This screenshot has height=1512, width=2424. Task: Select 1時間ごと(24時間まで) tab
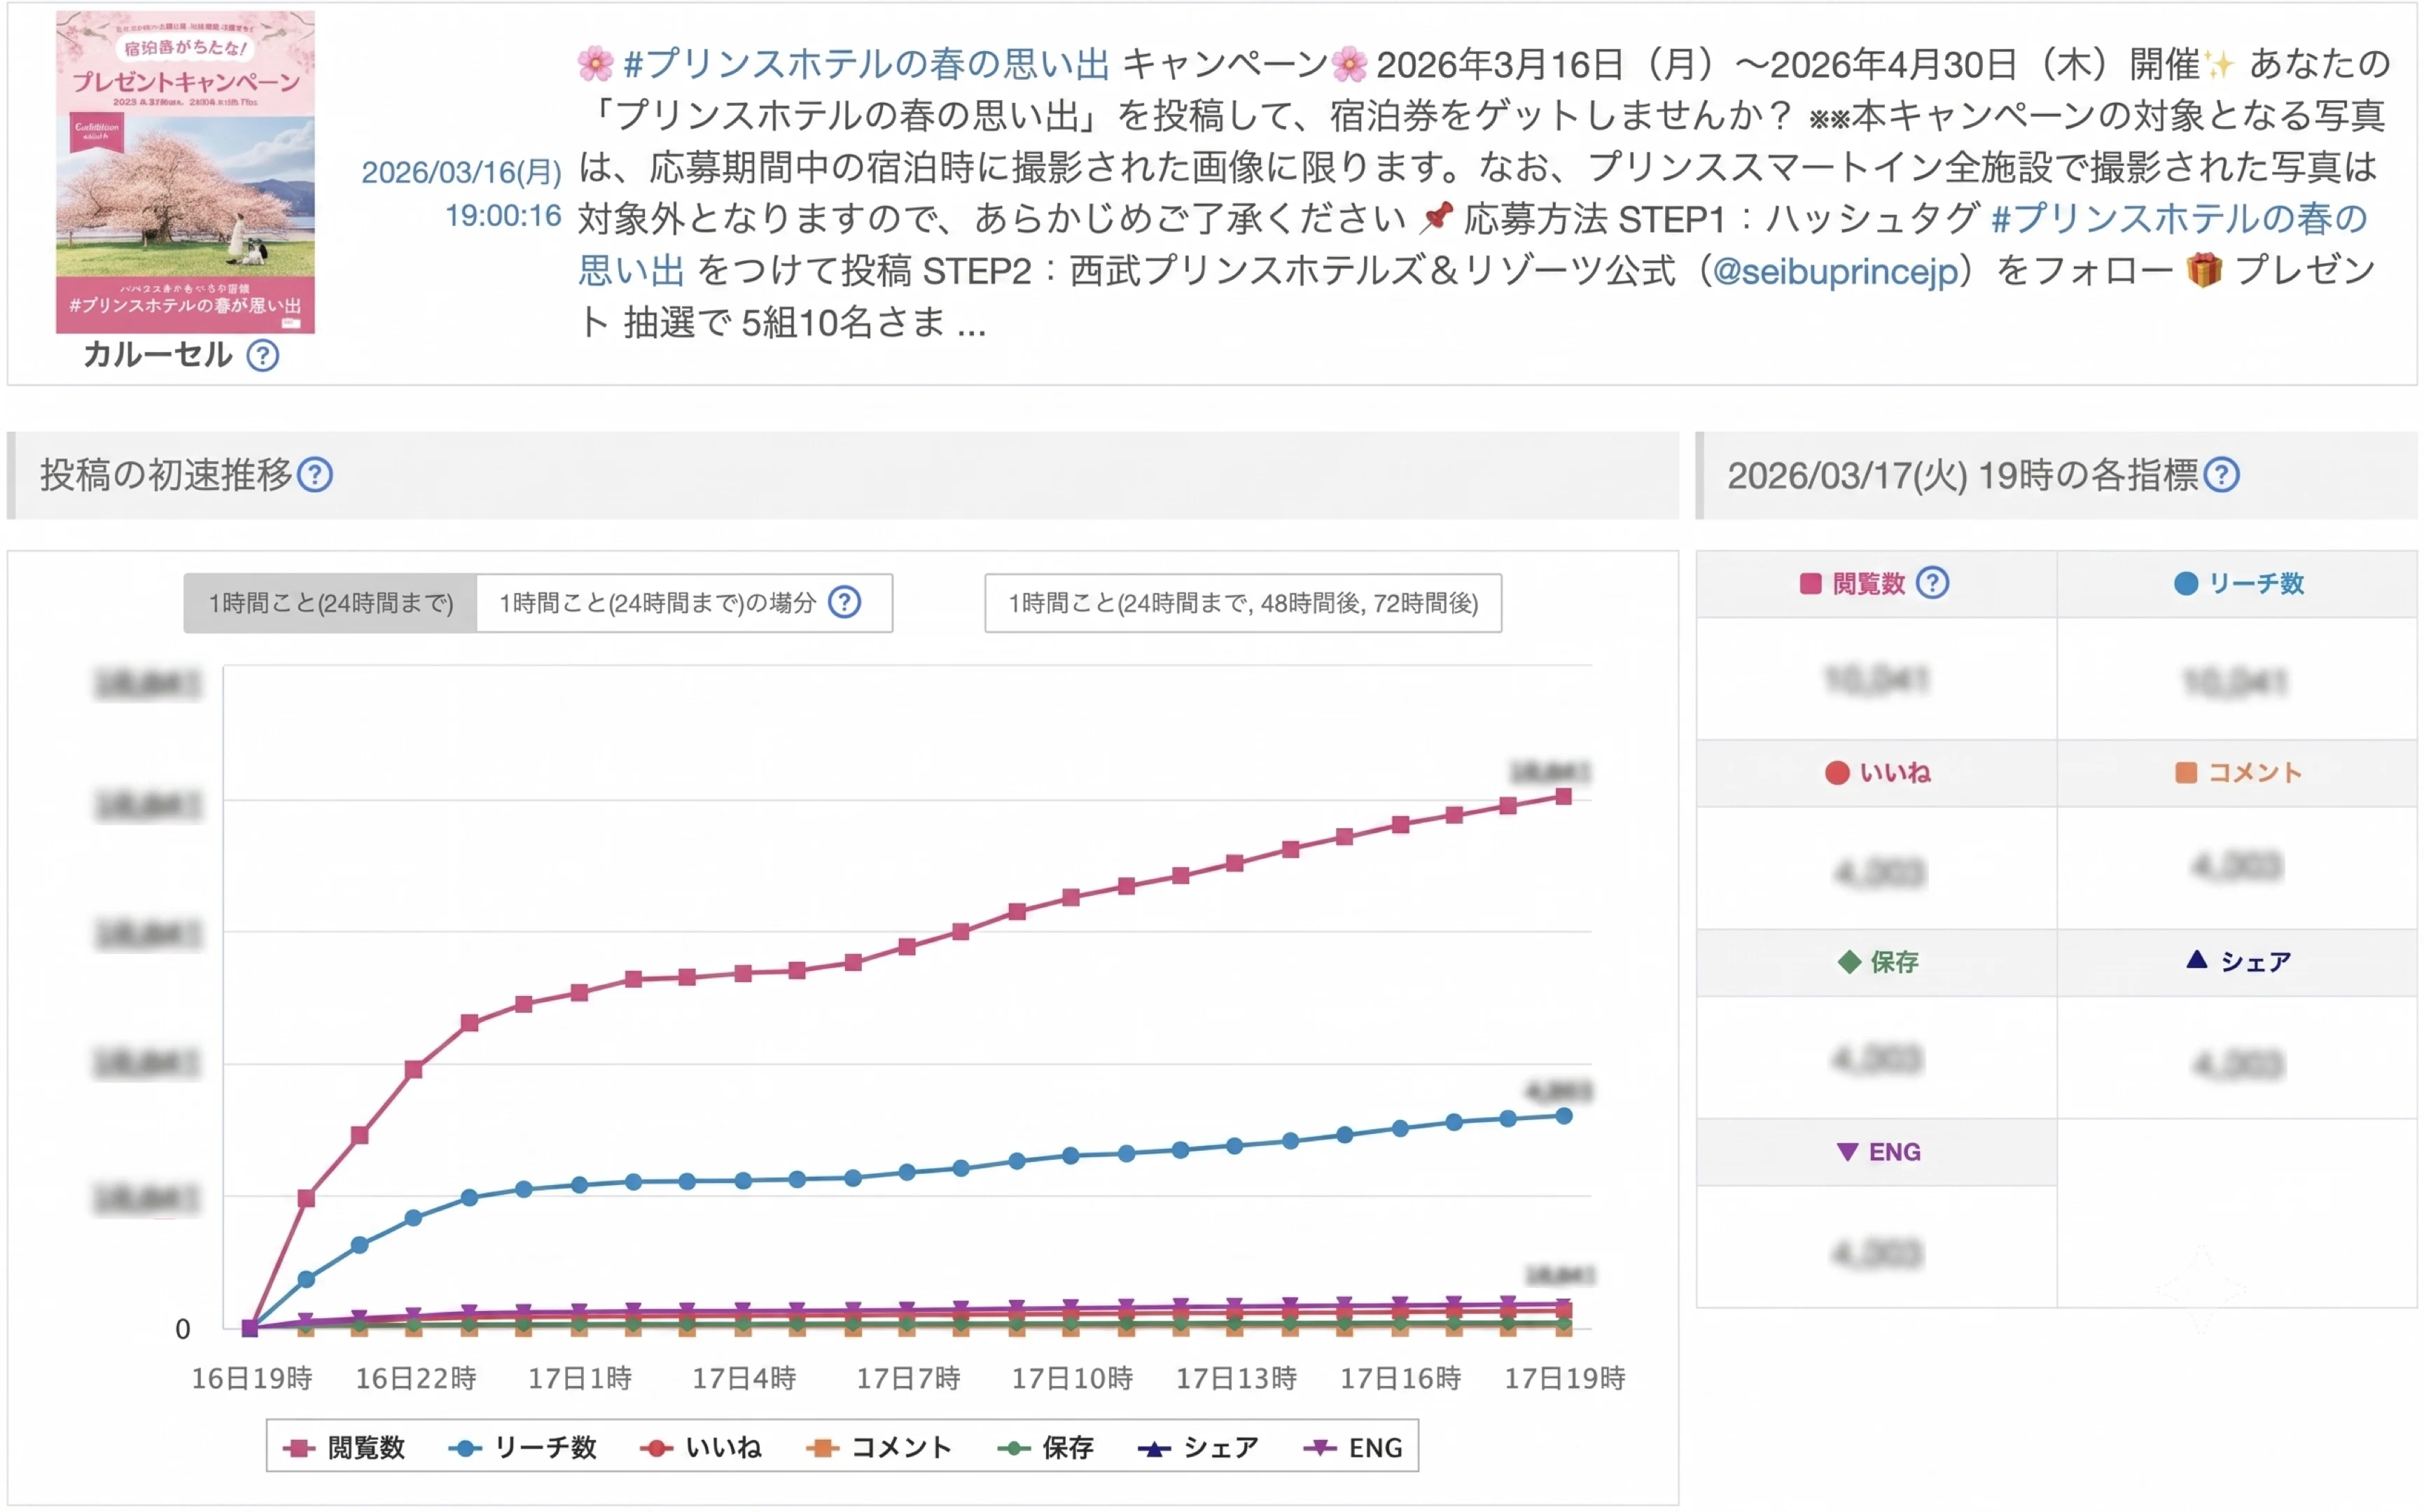click(330, 603)
